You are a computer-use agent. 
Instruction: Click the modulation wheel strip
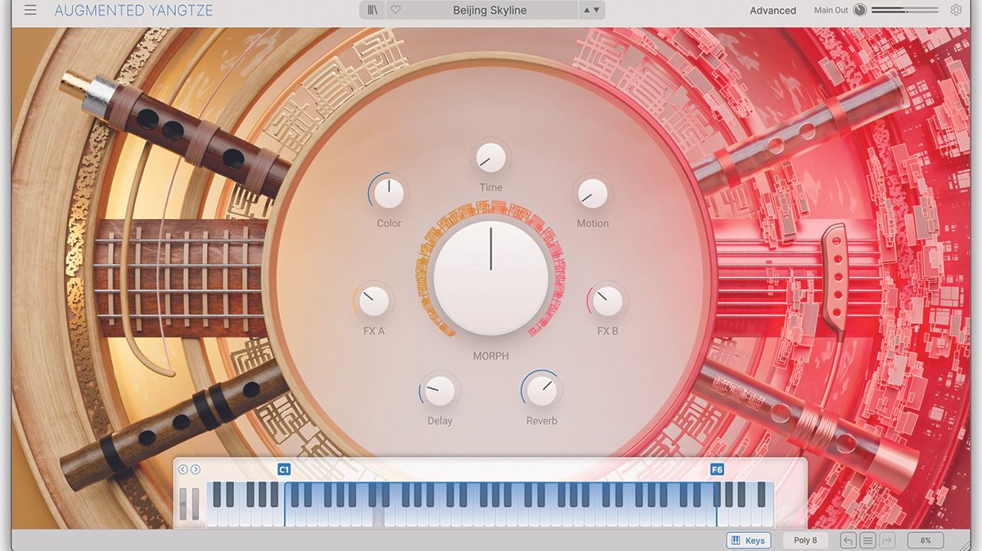coord(195,504)
